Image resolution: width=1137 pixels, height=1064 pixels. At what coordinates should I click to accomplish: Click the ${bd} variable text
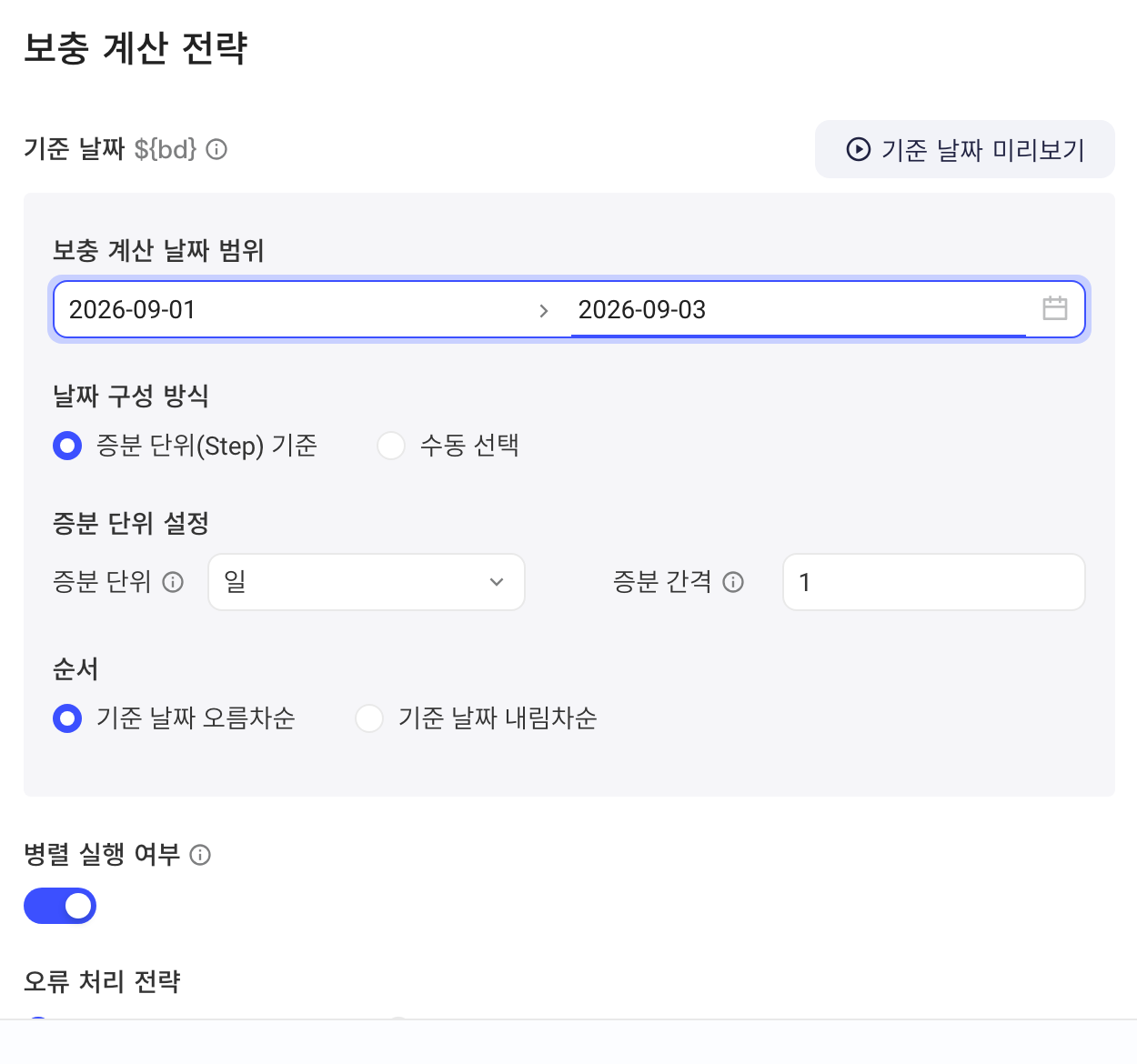pos(166,149)
